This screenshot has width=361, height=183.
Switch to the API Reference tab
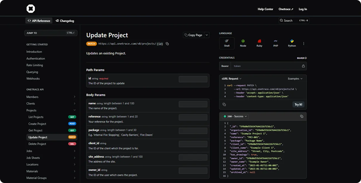tap(39, 21)
